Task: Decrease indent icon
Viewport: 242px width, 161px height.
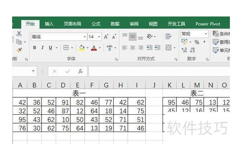Action: (x=149, y=47)
